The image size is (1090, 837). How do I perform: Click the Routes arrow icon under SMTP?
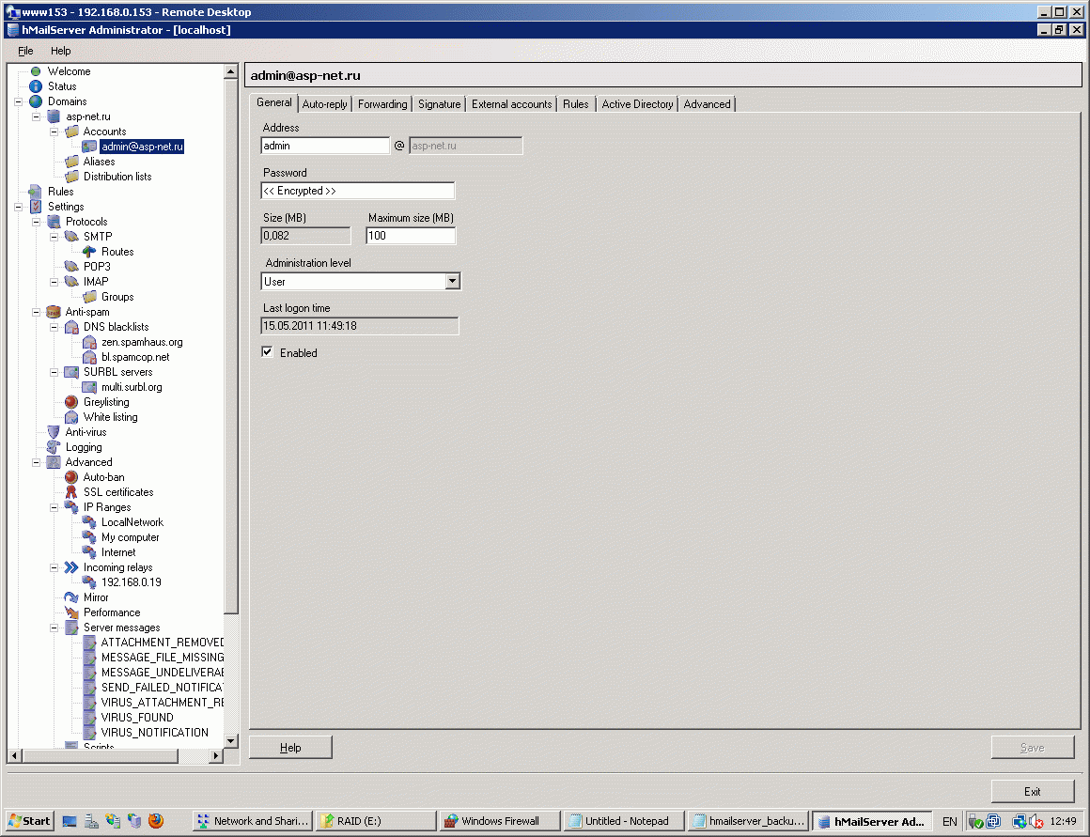(89, 252)
